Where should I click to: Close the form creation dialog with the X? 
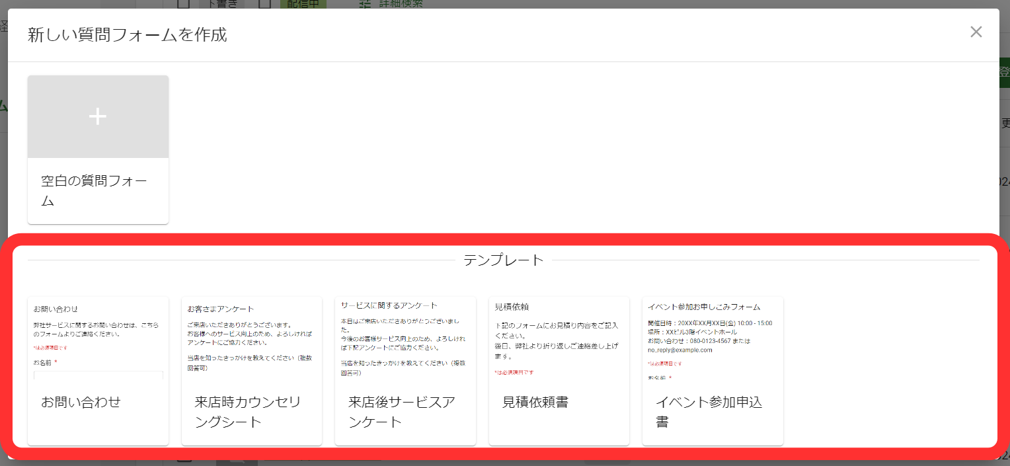(x=976, y=32)
